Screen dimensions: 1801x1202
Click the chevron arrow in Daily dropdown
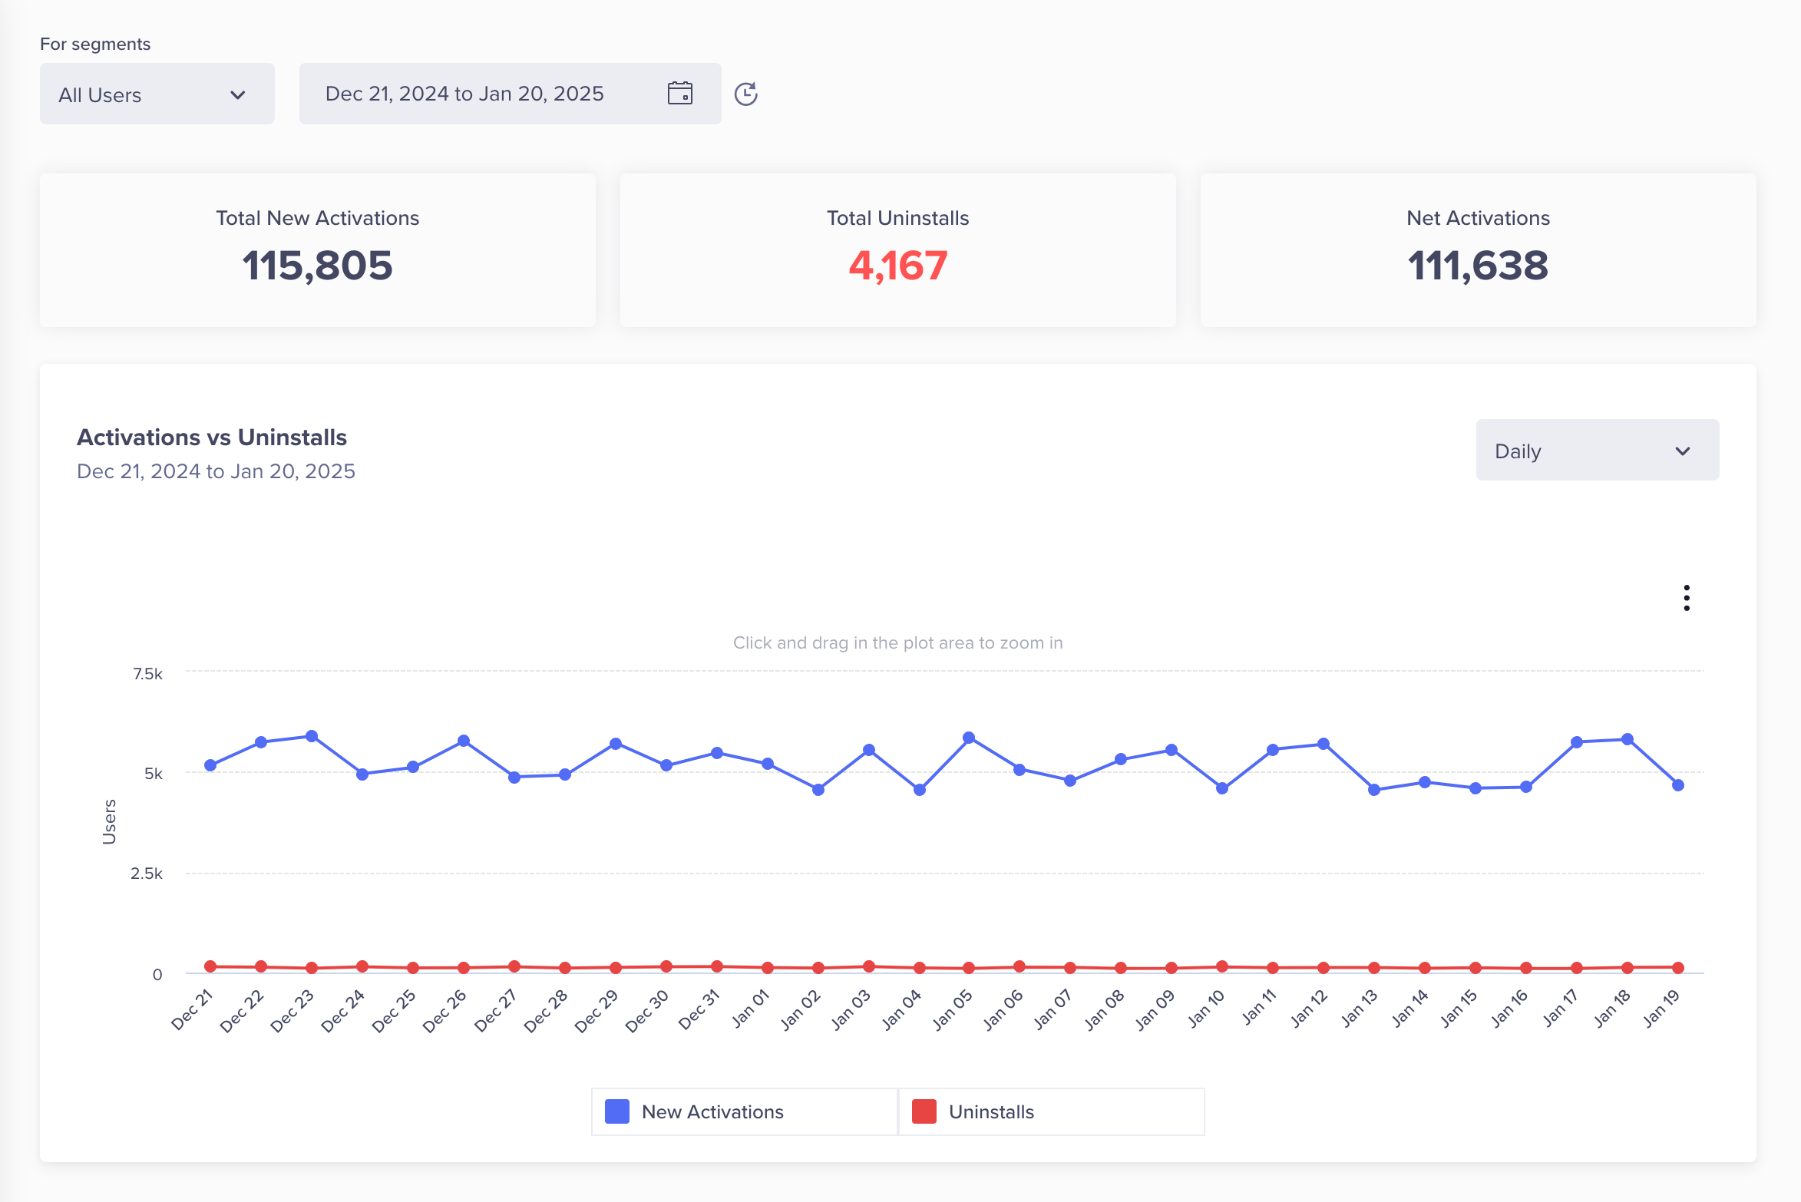pos(1683,451)
